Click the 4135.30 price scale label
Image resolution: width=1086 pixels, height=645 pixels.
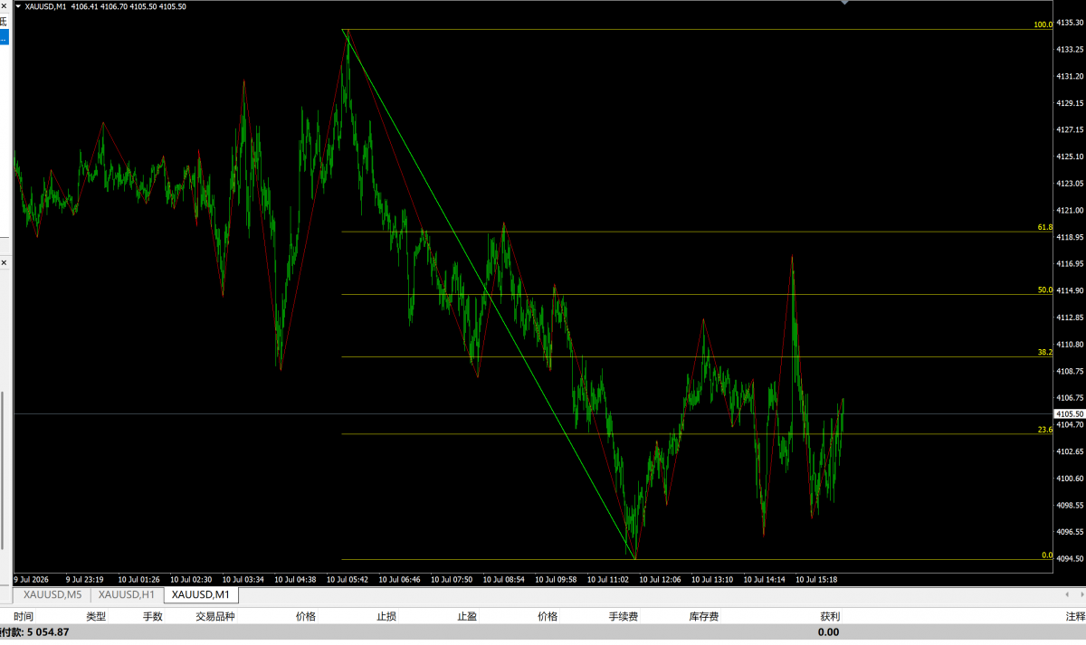pyautogui.click(x=1071, y=23)
